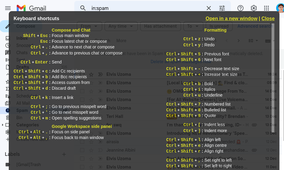This screenshot has height=170, width=284.
Task: Go to the next page of results
Action: point(239,41)
